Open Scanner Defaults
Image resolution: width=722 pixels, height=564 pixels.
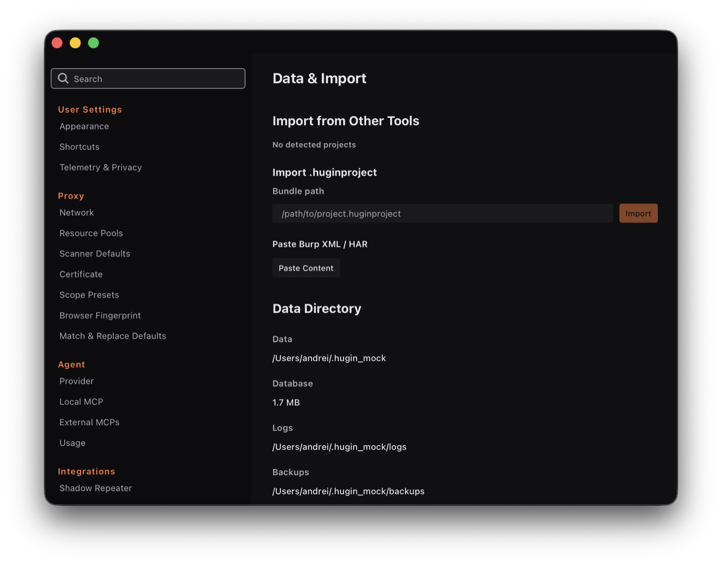pyautogui.click(x=95, y=254)
